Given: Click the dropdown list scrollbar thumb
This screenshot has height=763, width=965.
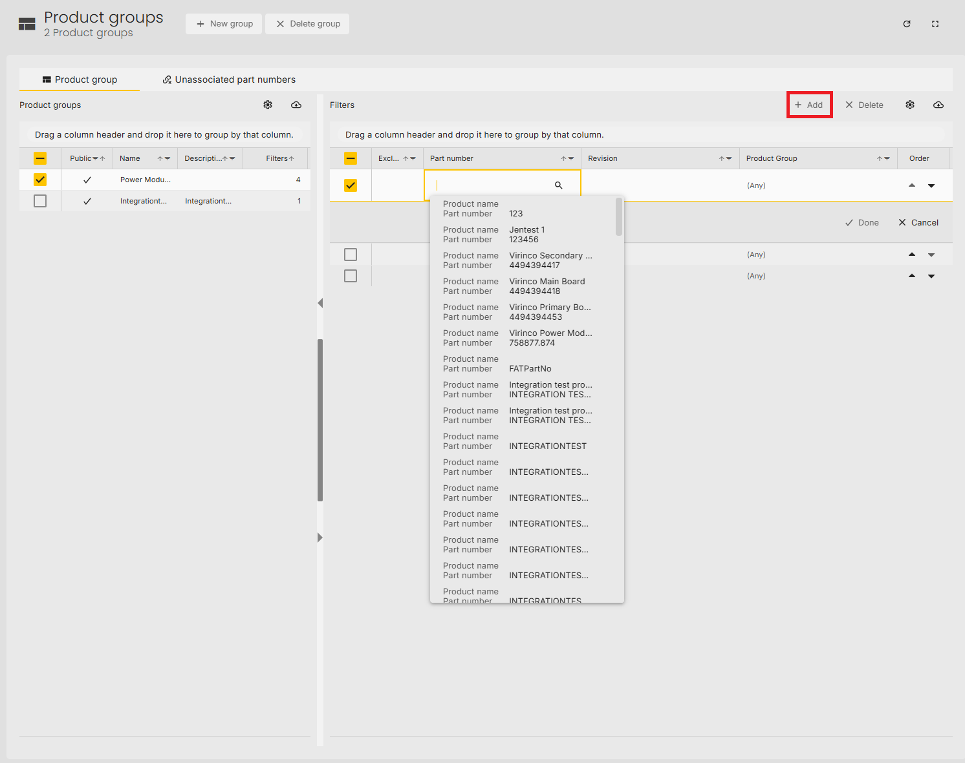Looking at the screenshot, I should tap(619, 217).
